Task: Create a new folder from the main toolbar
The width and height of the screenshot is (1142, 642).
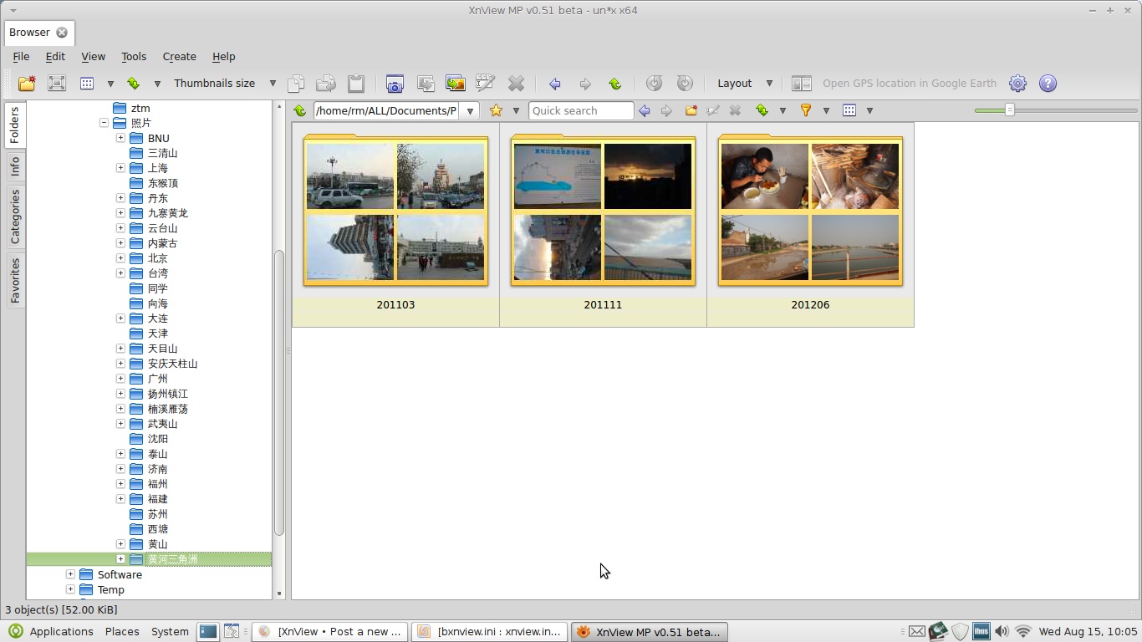Action: pyautogui.click(x=27, y=84)
